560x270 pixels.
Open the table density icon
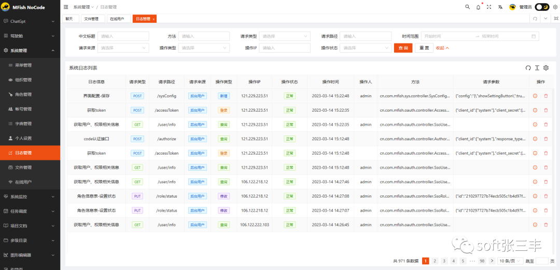click(537, 68)
